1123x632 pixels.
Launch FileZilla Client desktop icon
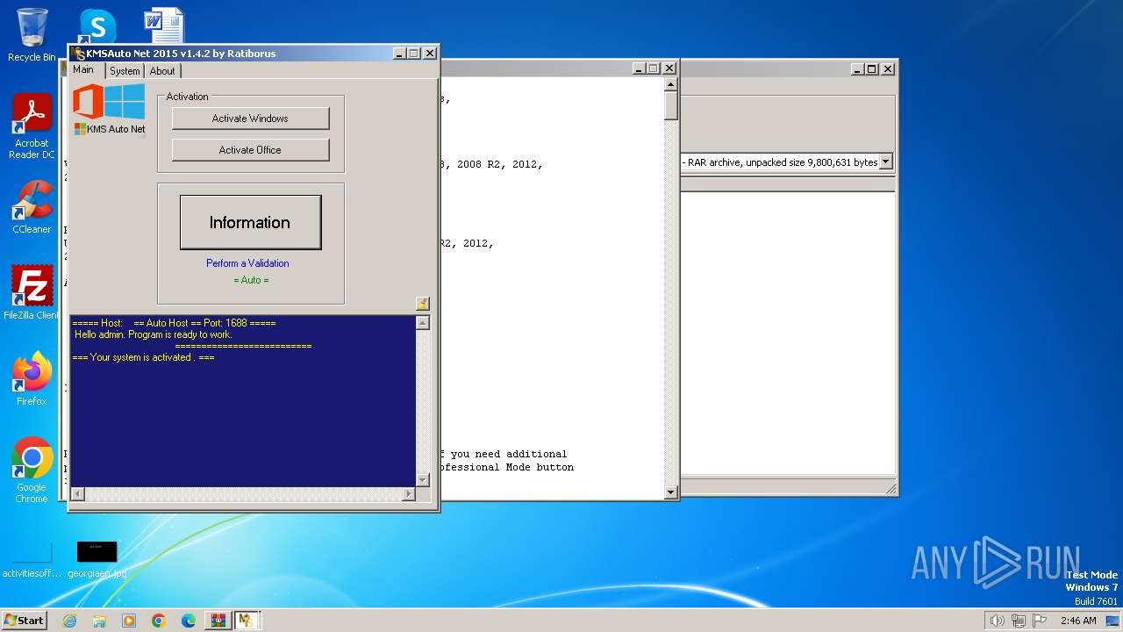tap(32, 292)
